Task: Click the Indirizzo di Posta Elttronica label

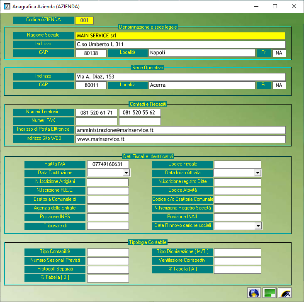Action: click(x=43, y=129)
